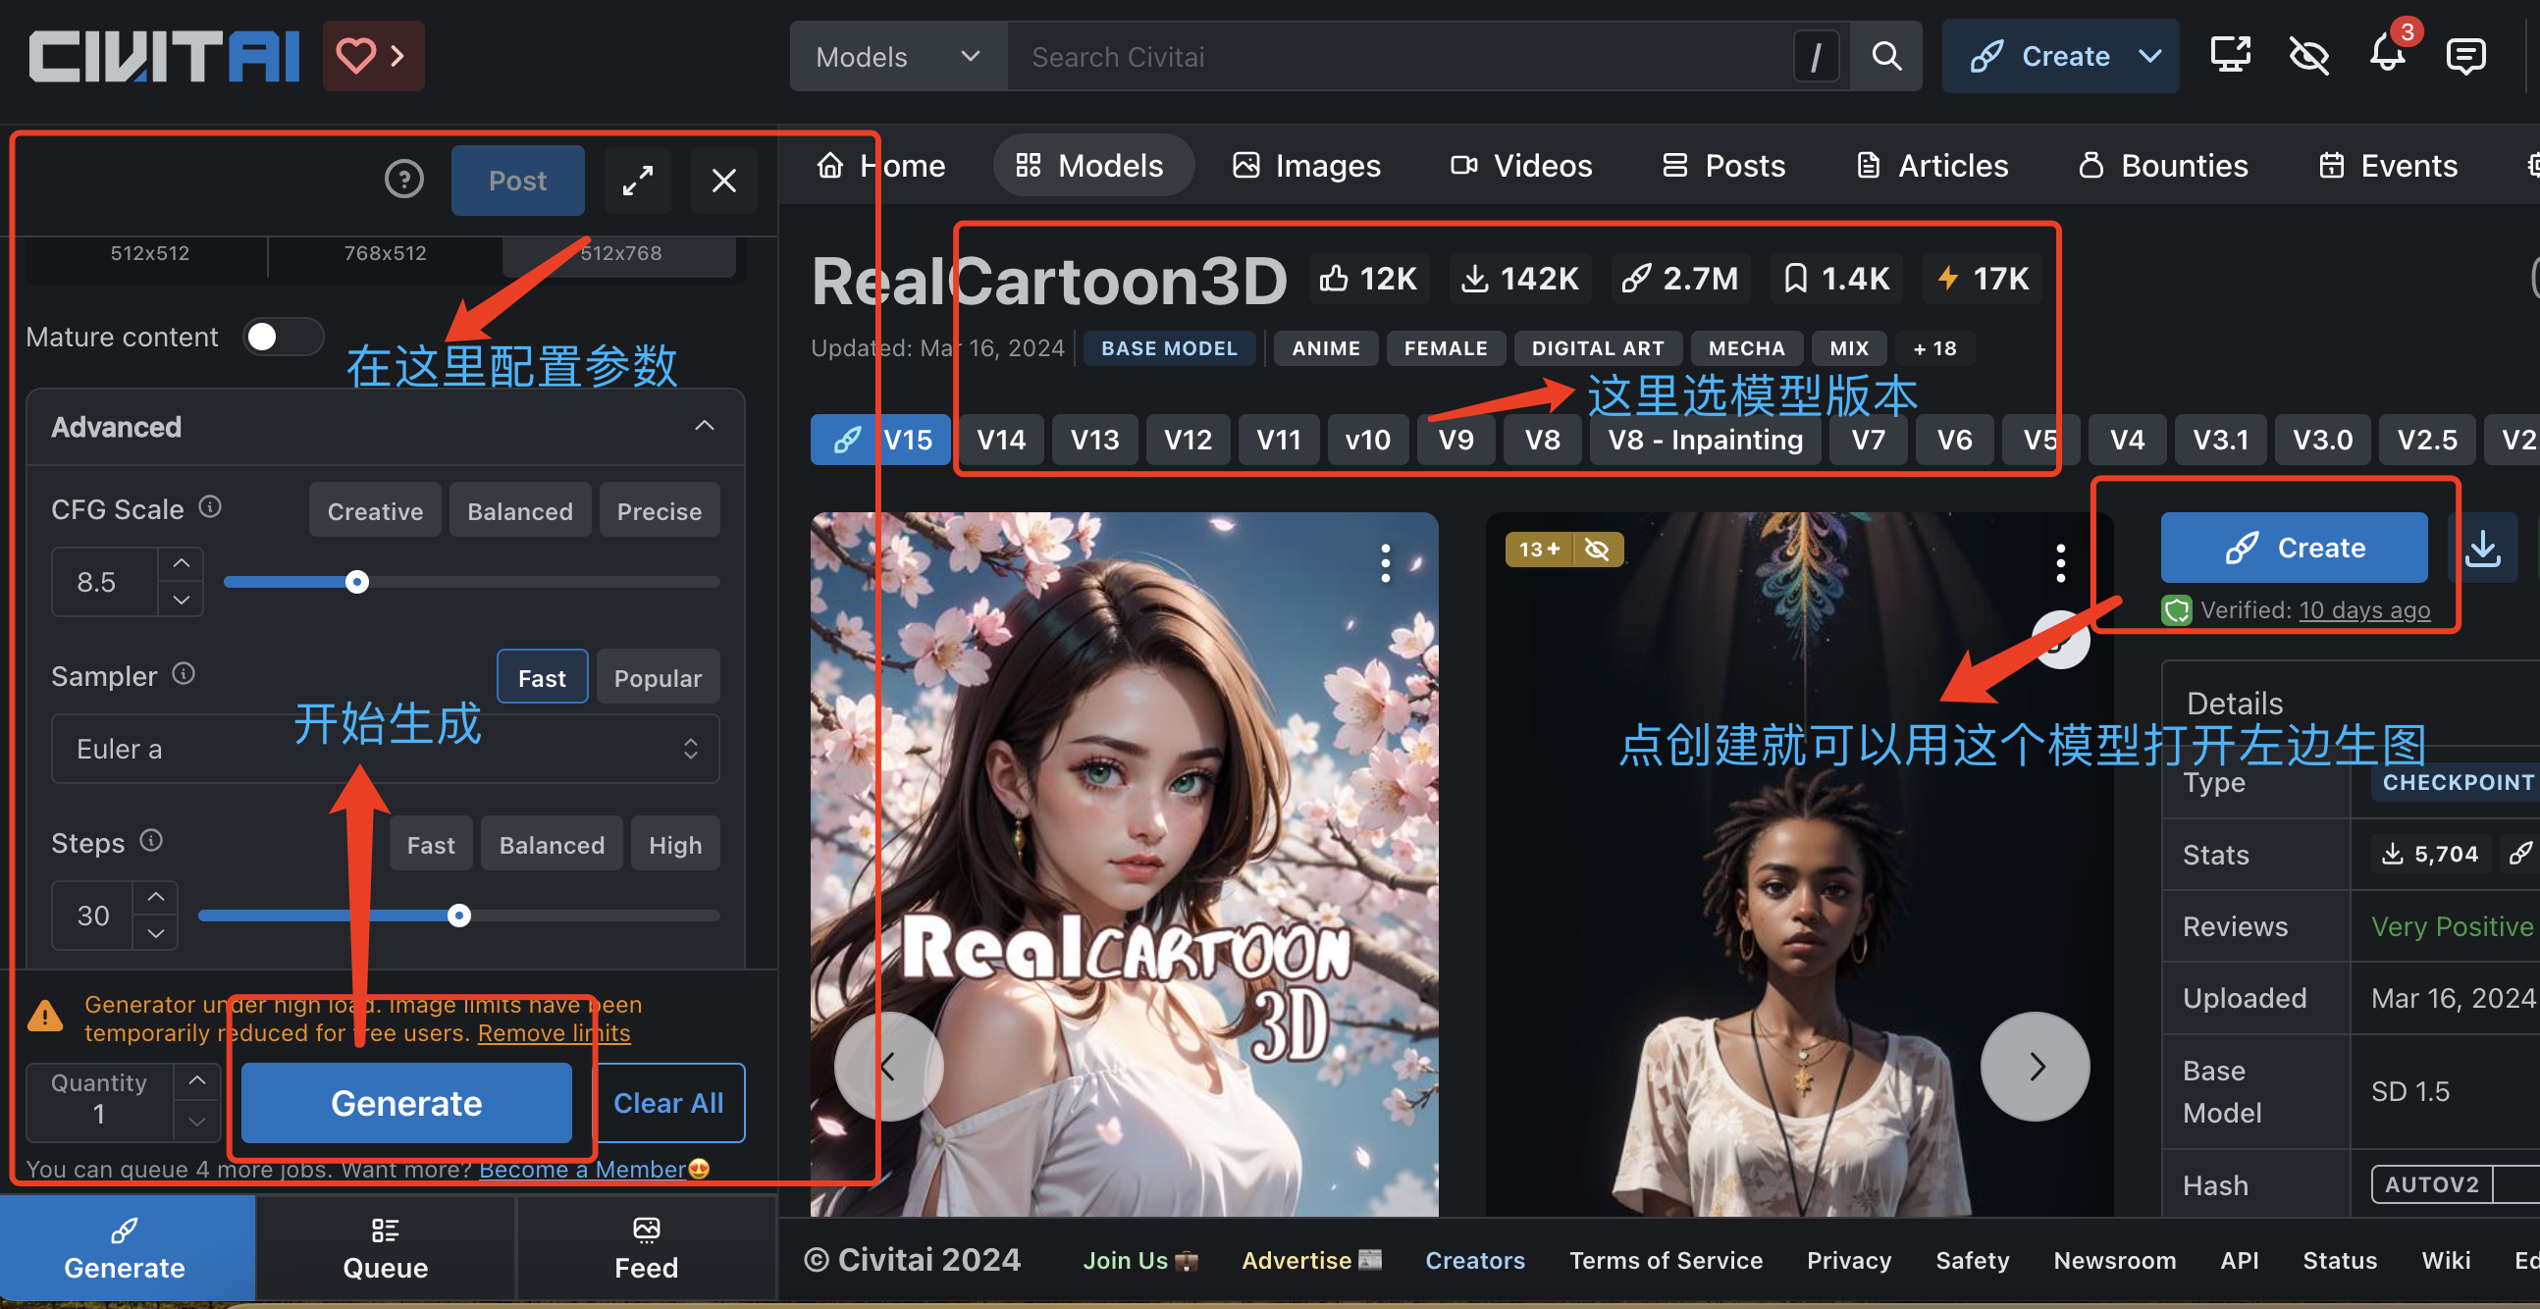The height and width of the screenshot is (1309, 2540).
Task: Click the Search Civitai input field
Action: click(x=1401, y=56)
